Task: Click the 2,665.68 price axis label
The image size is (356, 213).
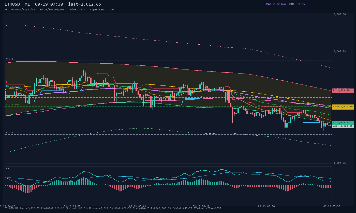Action: [x=340, y=14]
